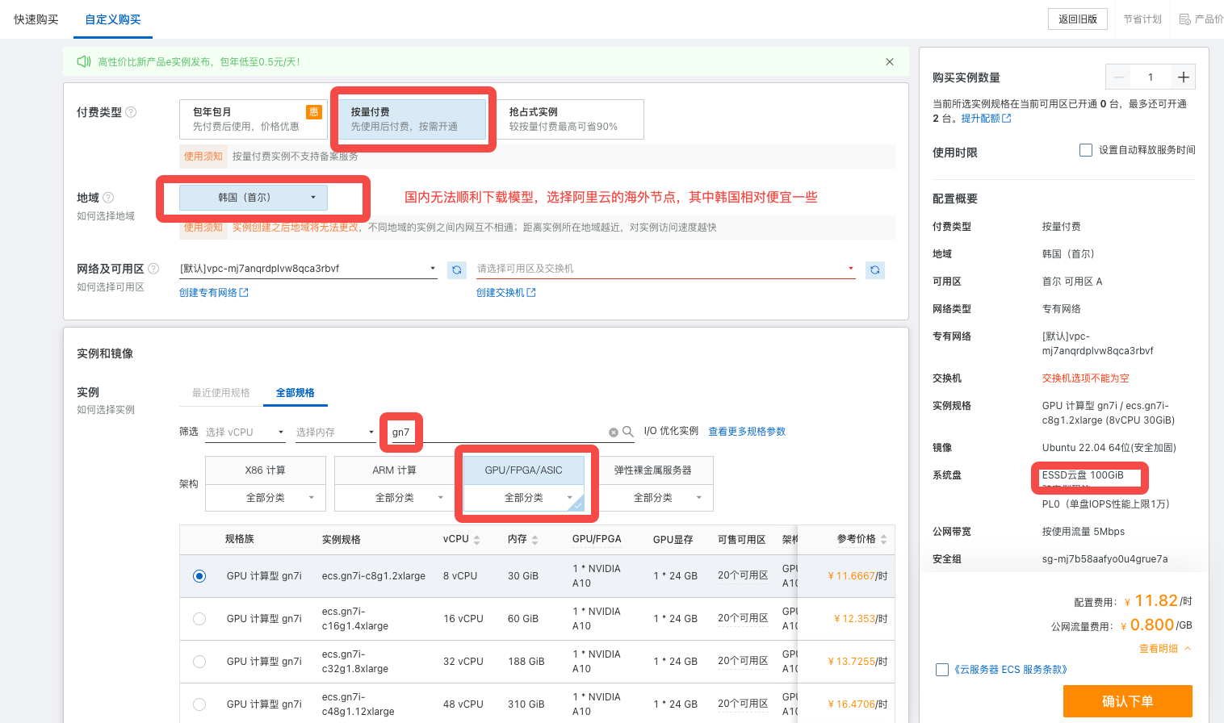
Task: Choose ARM 计算 architecture
Action: 395,470
